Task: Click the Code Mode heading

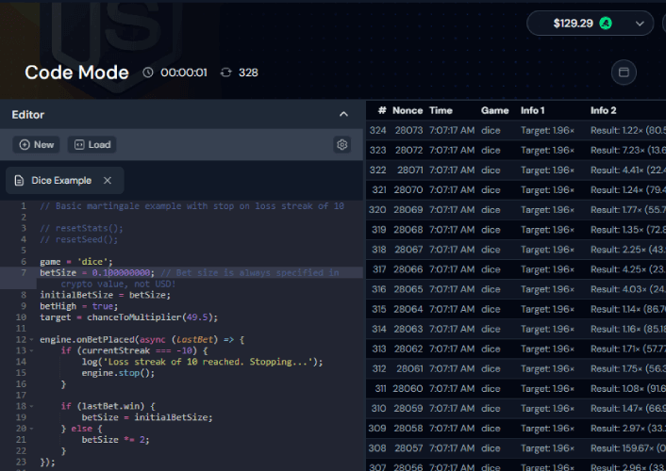Action: coord(76,73)
